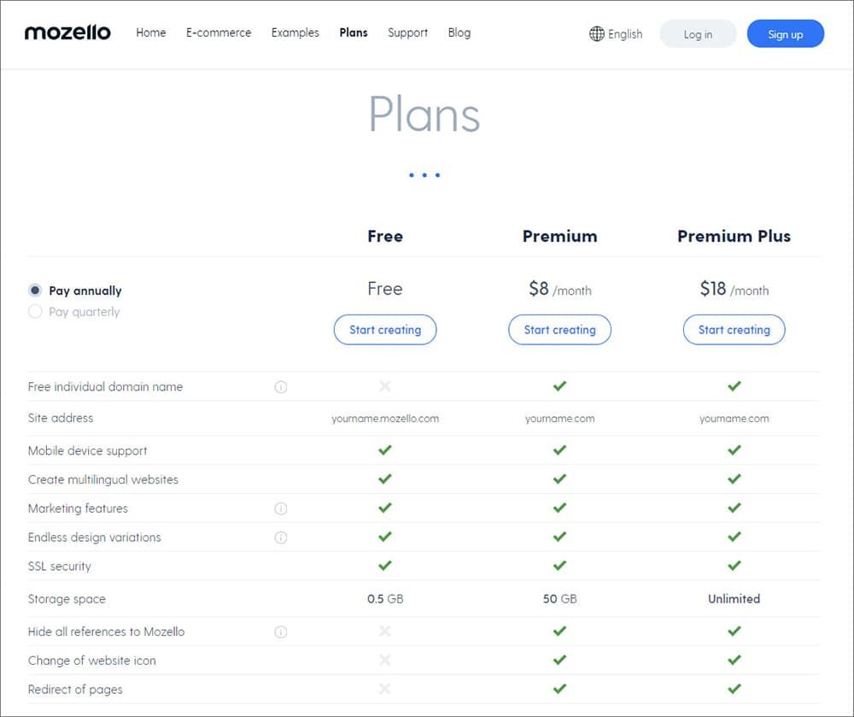Select the Plans nav item
This screenshot has height=717, width=854.
click(x=354, y=32)
